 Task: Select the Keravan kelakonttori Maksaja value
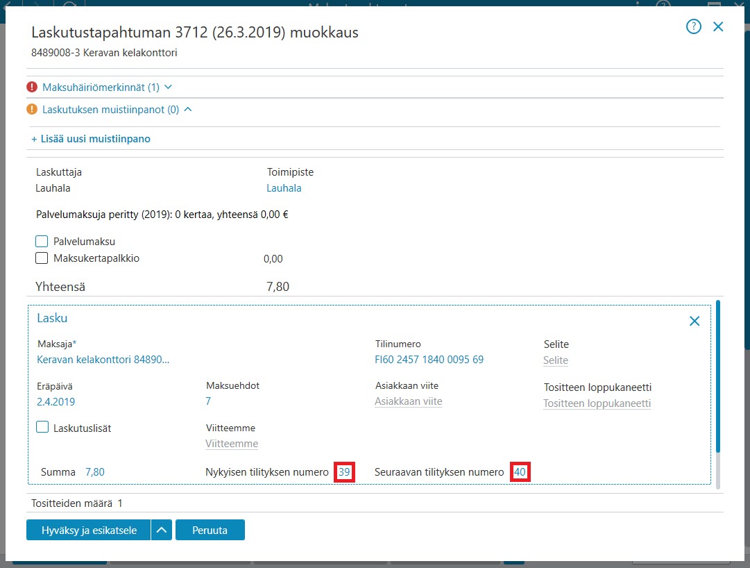click(x=103, y=360)
